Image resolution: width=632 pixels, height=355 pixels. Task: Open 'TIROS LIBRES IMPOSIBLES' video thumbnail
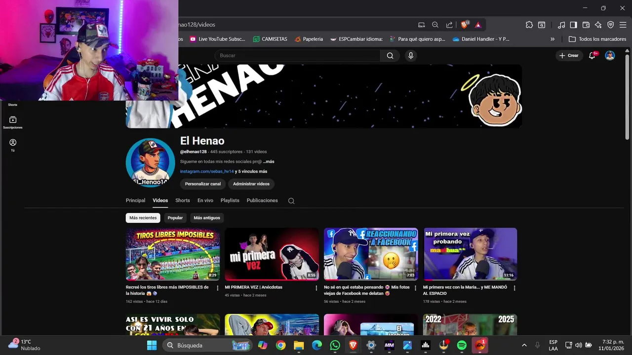pos(173,254)
